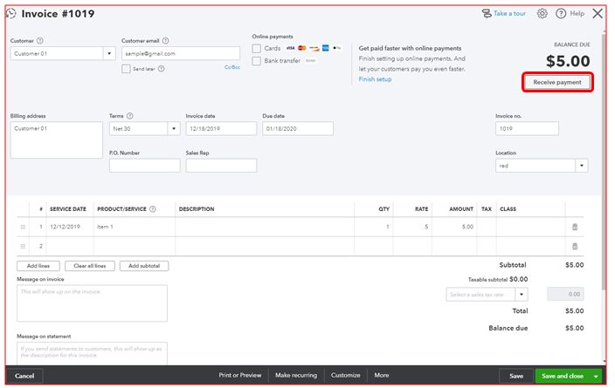Screen dimensions: 615x388
Task: Expand the Location dropdown
Action: point(581,166)
